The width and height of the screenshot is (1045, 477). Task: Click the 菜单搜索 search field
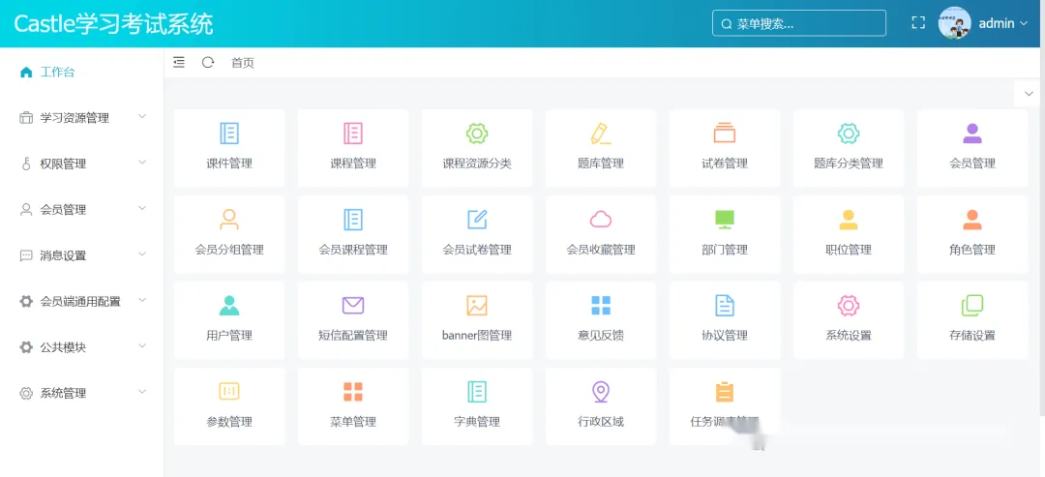[799, 23]
